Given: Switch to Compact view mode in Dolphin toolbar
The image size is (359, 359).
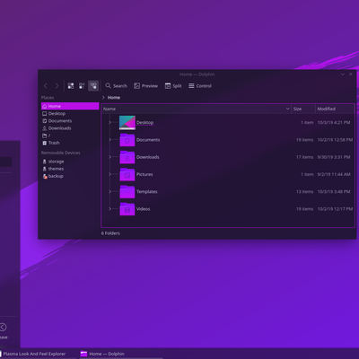Looking at the screenshot, I should click(x=82, y=86).
